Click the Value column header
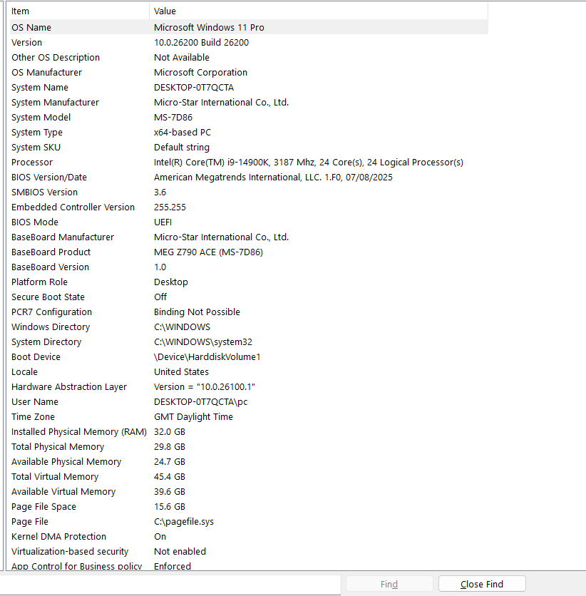The image size is (586, 596). pos(319,11)
